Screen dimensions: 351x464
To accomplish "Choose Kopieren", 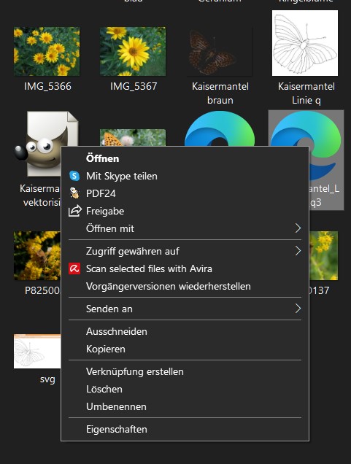I will (x=185, y=349).
